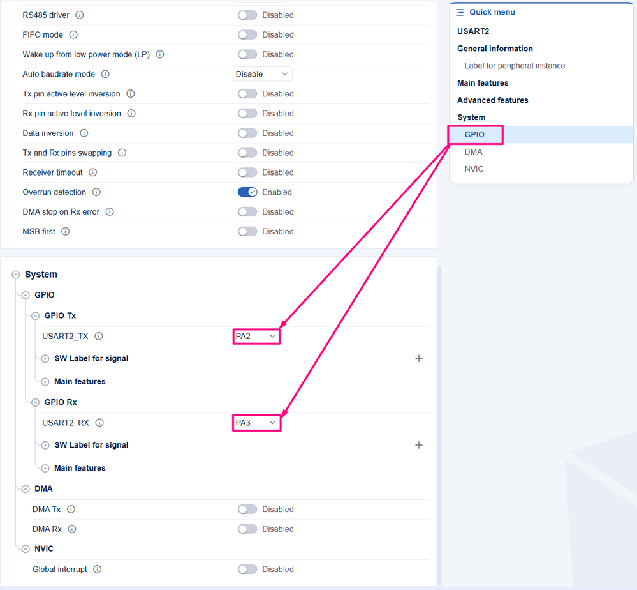
Task: Add SW label for USART2_RX signal with plus
Action: [x=419, y=445]
